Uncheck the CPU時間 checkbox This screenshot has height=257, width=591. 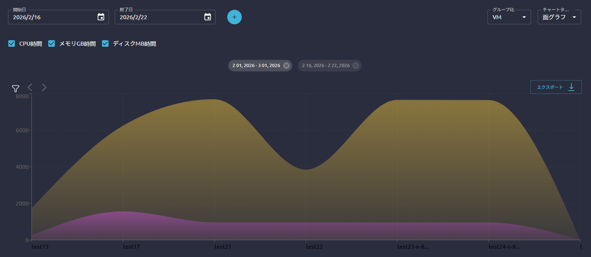click(12, 44)
